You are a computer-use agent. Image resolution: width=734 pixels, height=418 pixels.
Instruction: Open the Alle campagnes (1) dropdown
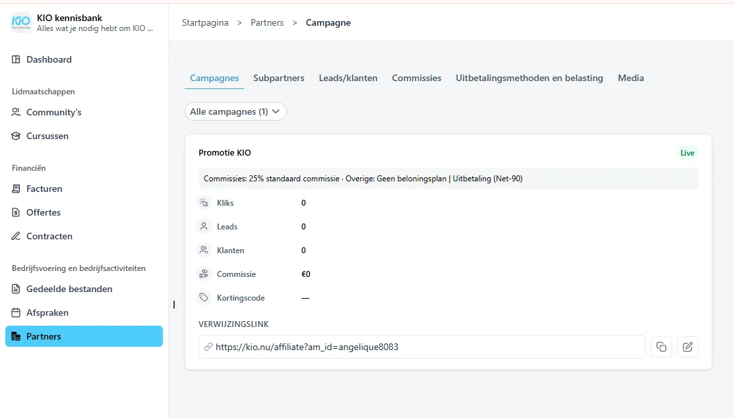click(x=235, y=111)
